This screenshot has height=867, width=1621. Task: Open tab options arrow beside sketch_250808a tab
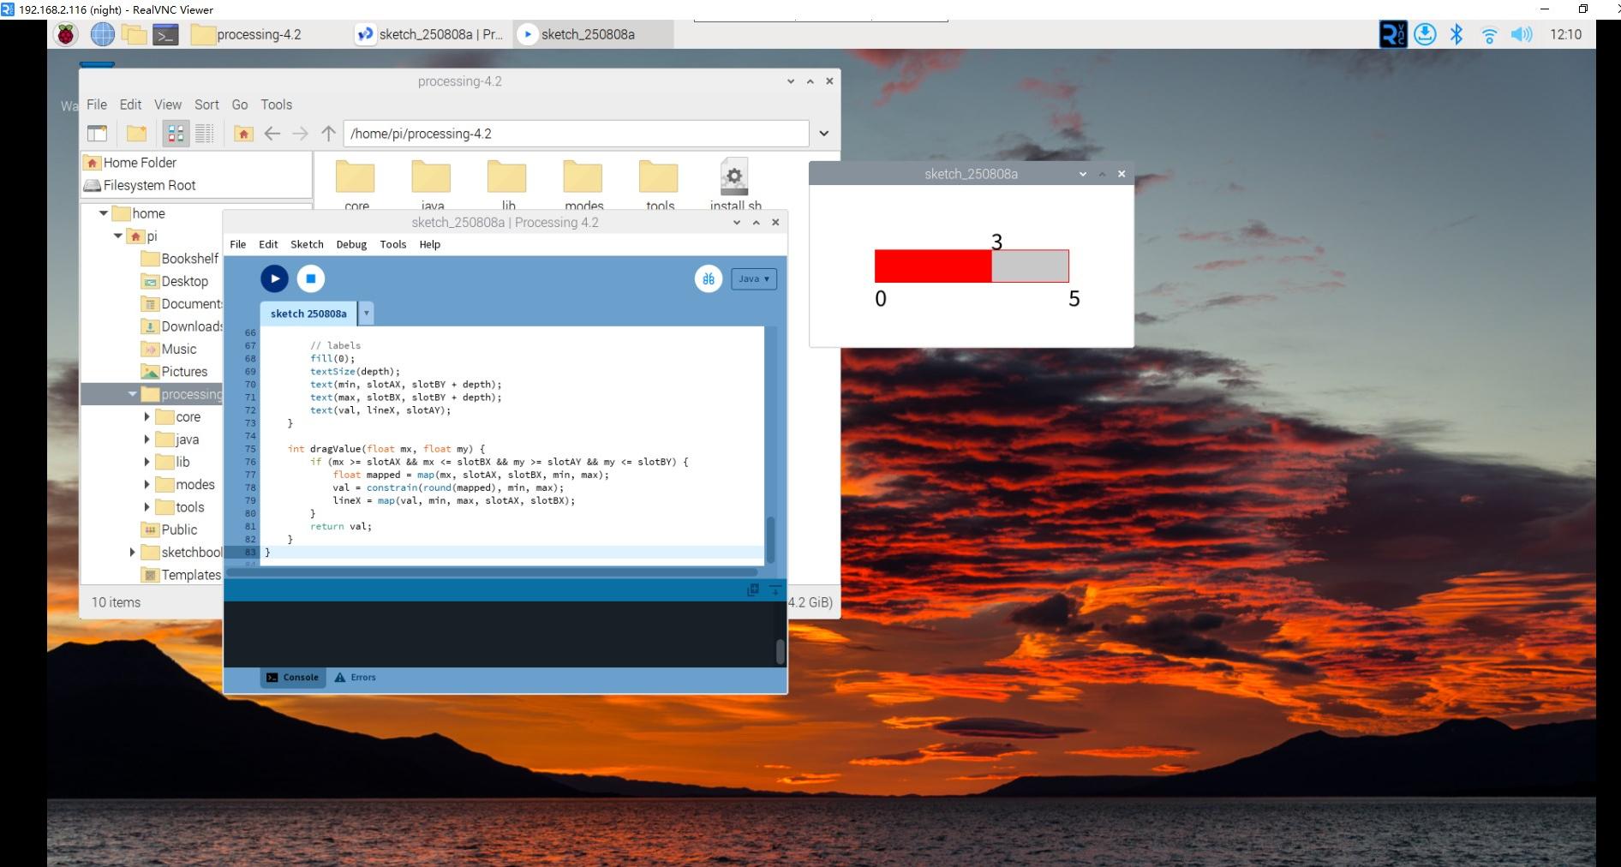click(366, 314)
